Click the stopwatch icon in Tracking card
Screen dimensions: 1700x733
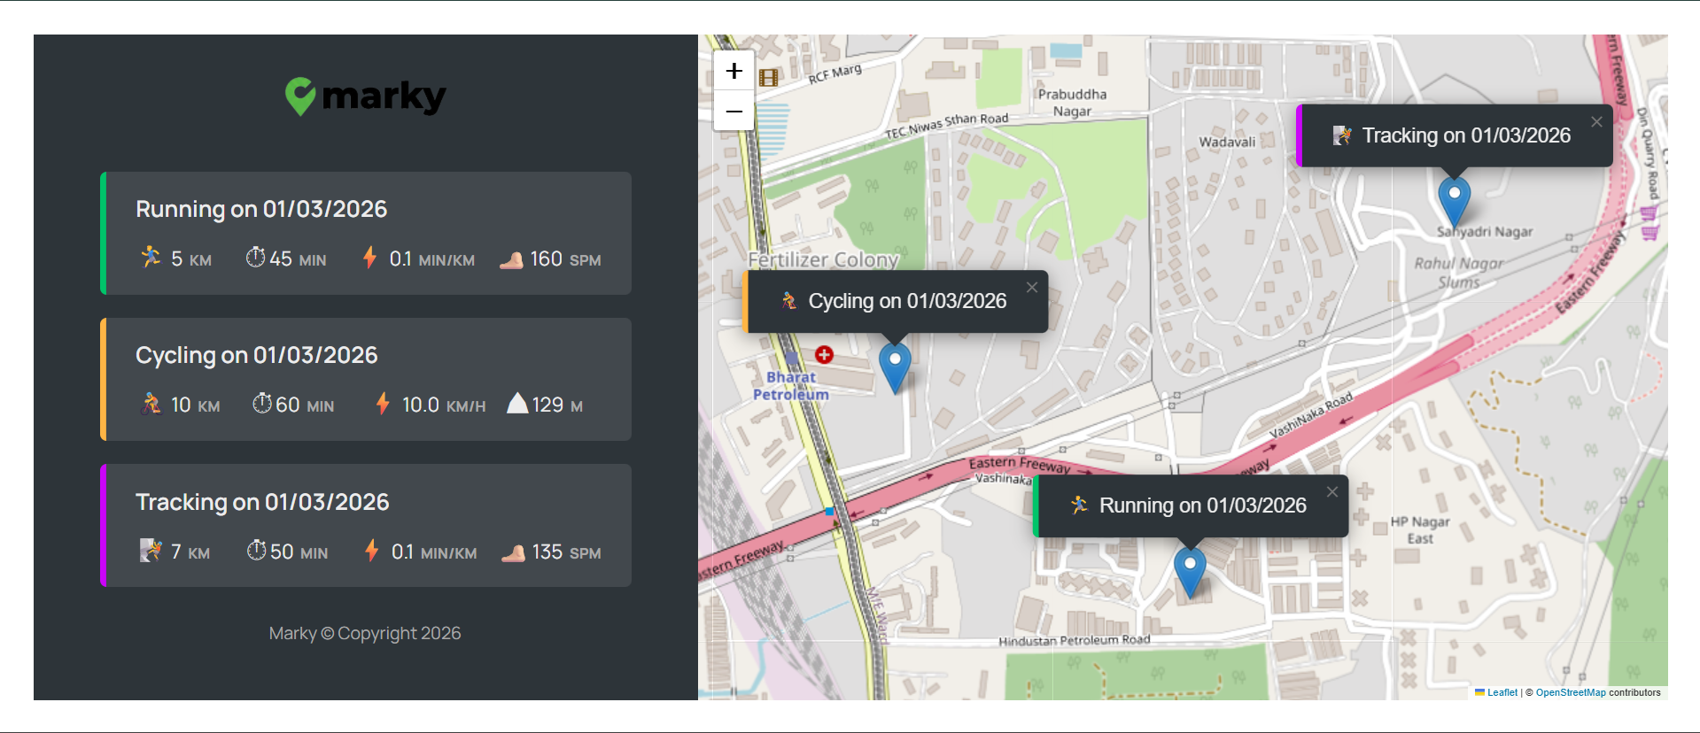pos(256,551)
